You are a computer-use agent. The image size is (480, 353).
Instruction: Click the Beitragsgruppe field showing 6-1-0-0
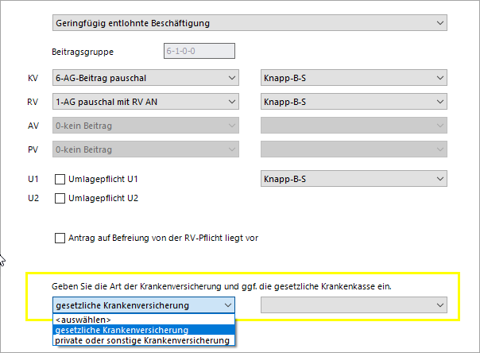click(x=199, y=51)
